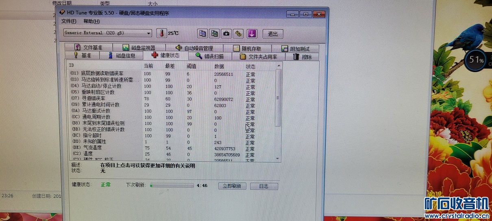Select the (05) 重映射扇区计数 row

click(x=172, y=92)
